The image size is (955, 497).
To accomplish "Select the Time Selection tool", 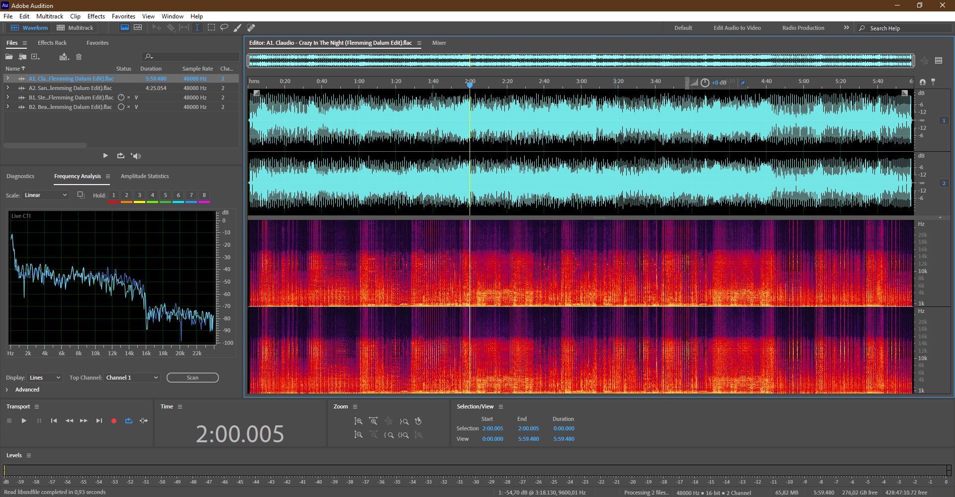I will click(x=197, y=27).
